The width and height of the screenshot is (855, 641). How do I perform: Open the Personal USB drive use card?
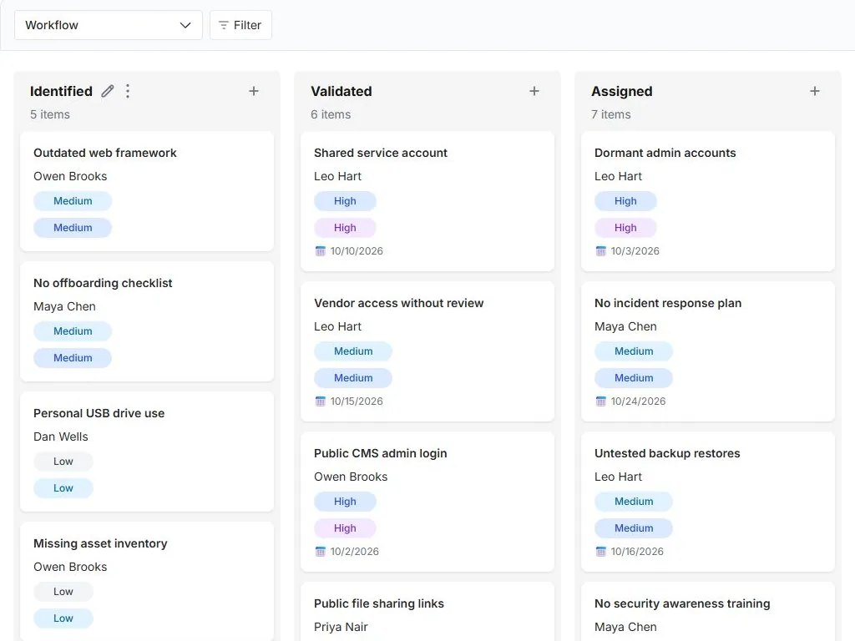click(x=147, y=452)
